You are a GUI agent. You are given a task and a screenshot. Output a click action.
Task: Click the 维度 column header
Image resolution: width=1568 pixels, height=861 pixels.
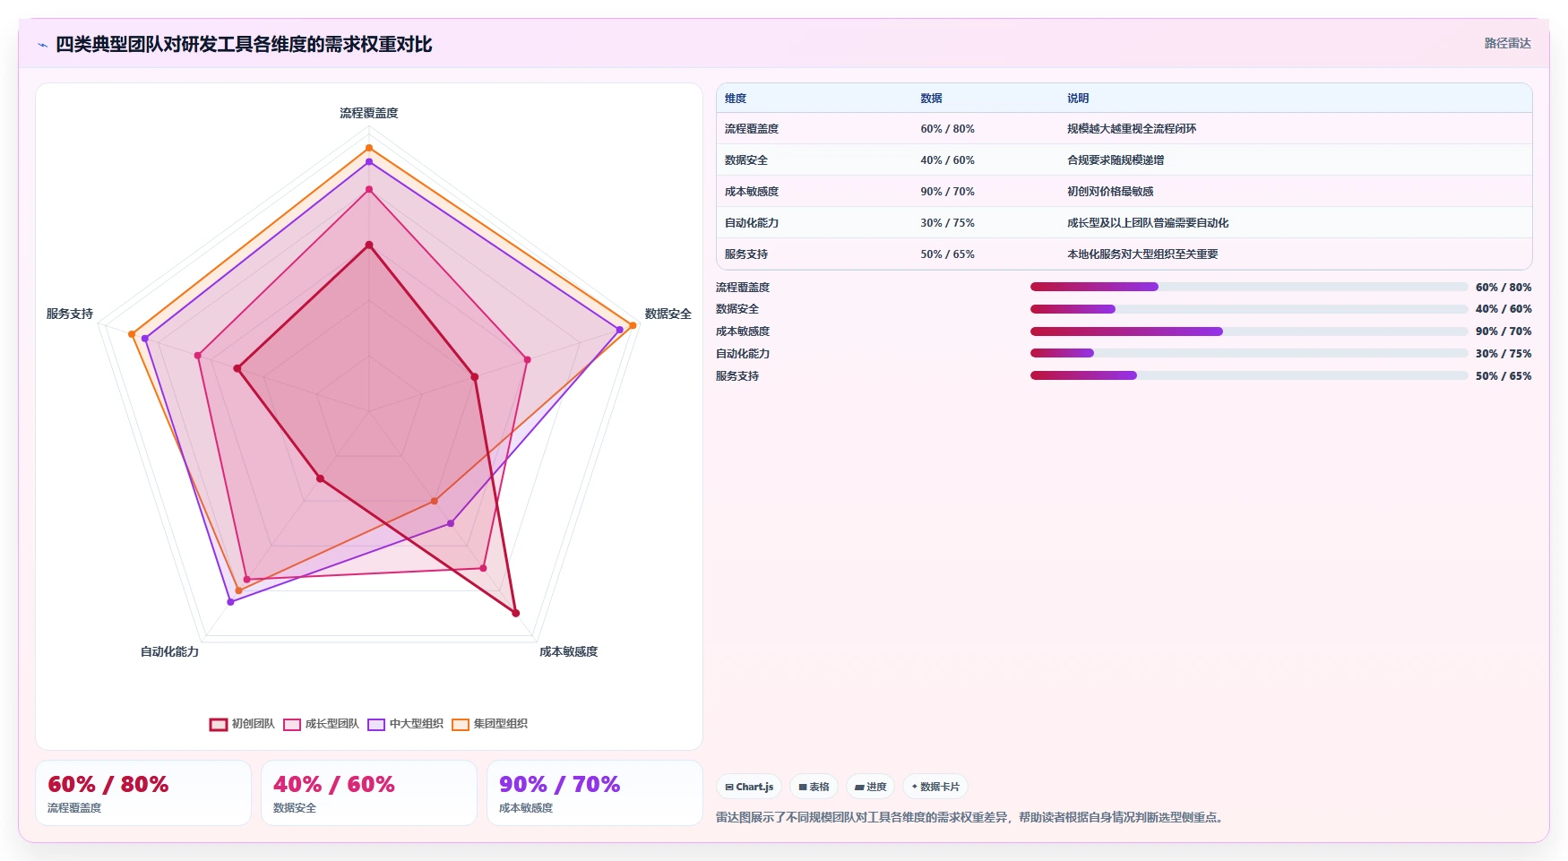(x=736, y=99)
